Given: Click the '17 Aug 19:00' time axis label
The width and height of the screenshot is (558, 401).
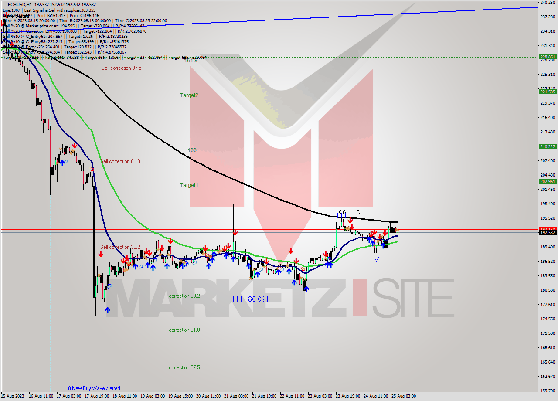Looking at the screenshot, I should (96, 396).
